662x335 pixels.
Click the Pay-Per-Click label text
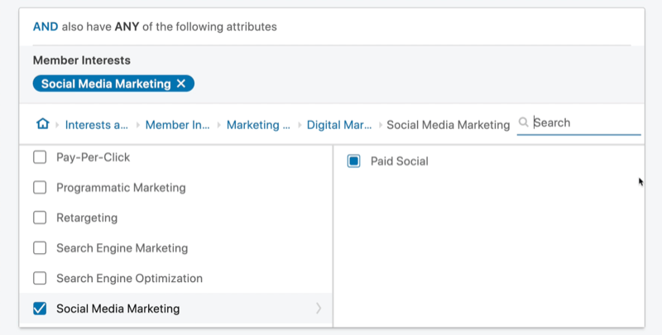93,157
